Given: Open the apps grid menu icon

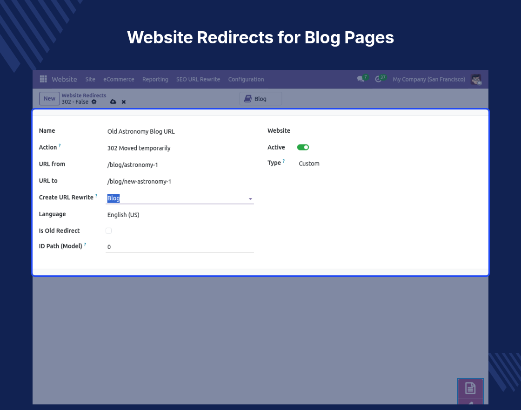Looking at the screenshot, I should point(43,79).
